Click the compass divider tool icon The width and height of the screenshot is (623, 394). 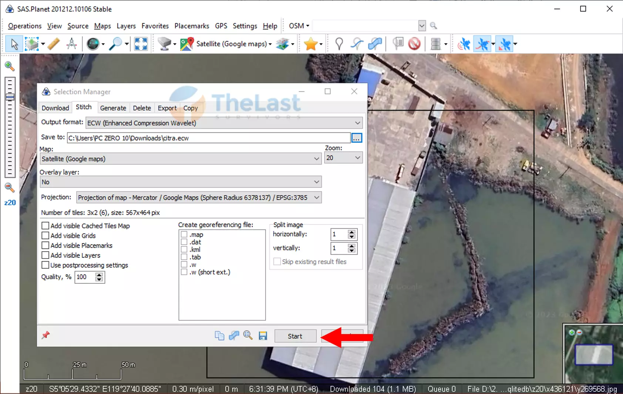72,44
